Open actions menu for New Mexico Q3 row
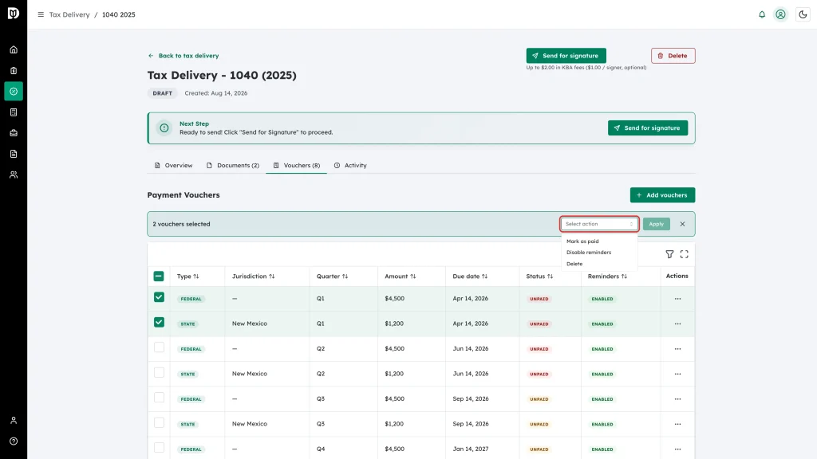 678,424
